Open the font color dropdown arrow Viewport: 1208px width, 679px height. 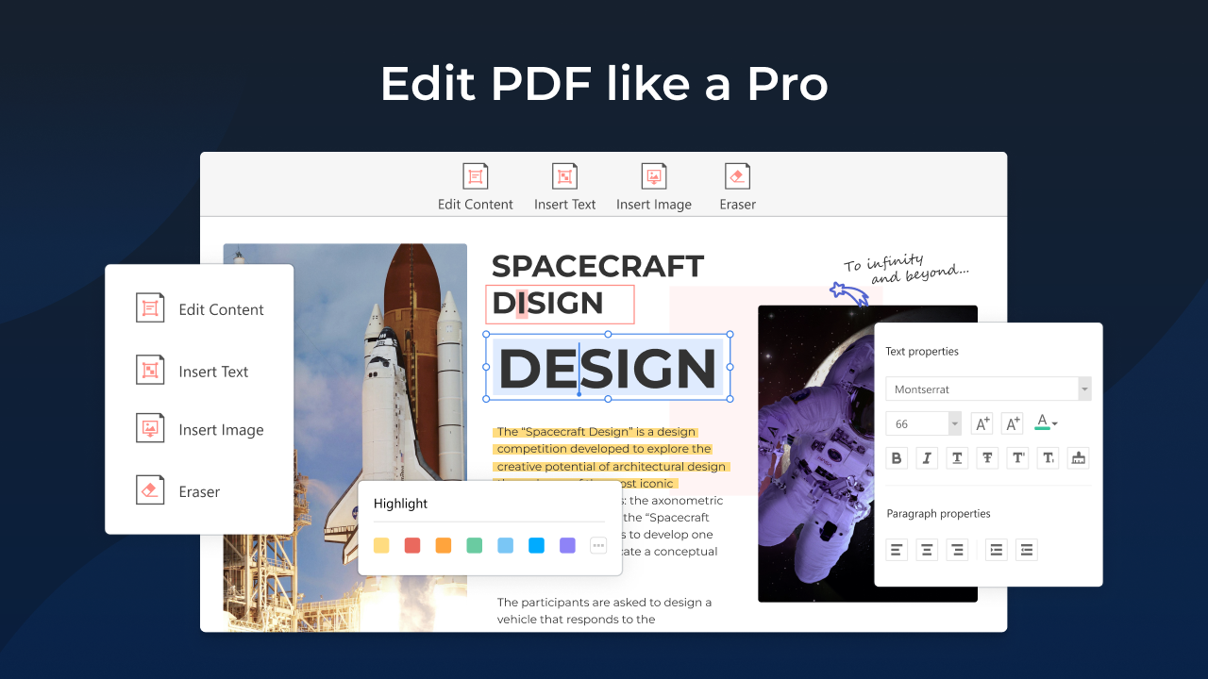1055,424
